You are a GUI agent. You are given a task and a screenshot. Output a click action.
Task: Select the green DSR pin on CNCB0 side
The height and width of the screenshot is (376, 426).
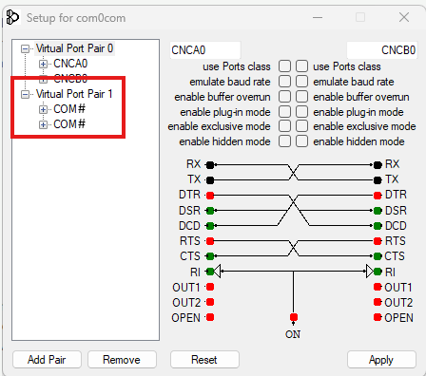click(x=378, y=211)
